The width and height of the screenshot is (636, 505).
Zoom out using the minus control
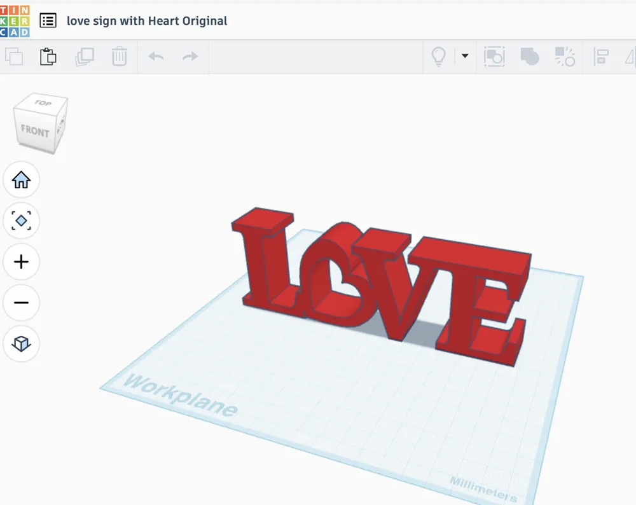click(21, 303)
